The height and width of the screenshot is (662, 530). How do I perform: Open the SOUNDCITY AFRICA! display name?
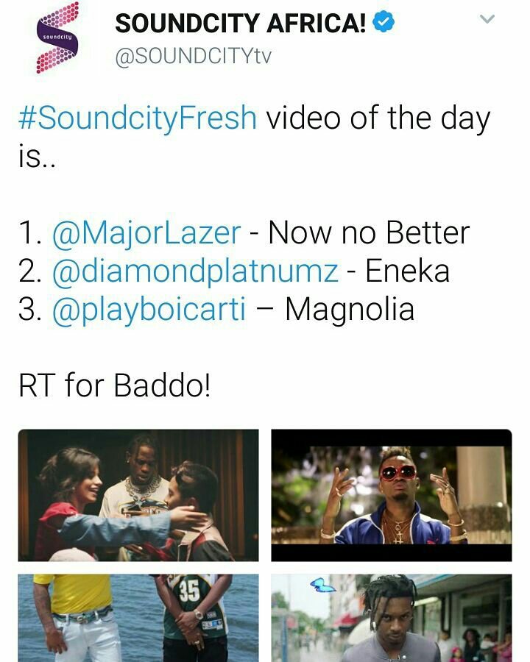tap(240, 23)
